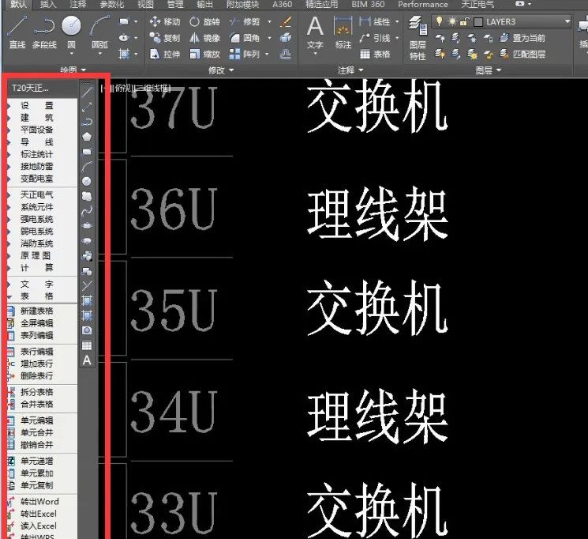The width and height of the screenshot is (588, 539).
Task: Click 全屏编辑 command
Action: pos(37,323)
